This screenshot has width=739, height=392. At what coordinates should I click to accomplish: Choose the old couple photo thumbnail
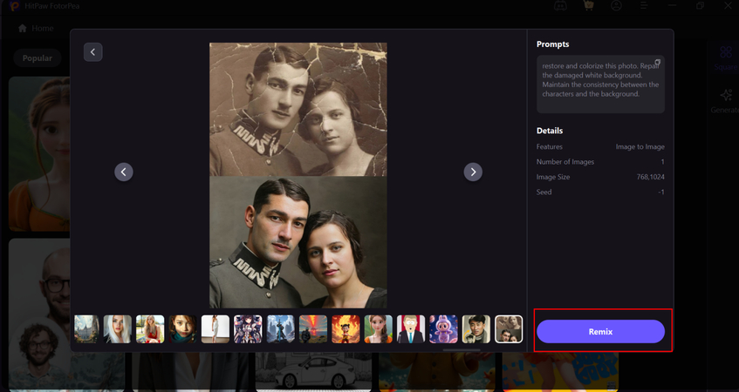point(509,329)
